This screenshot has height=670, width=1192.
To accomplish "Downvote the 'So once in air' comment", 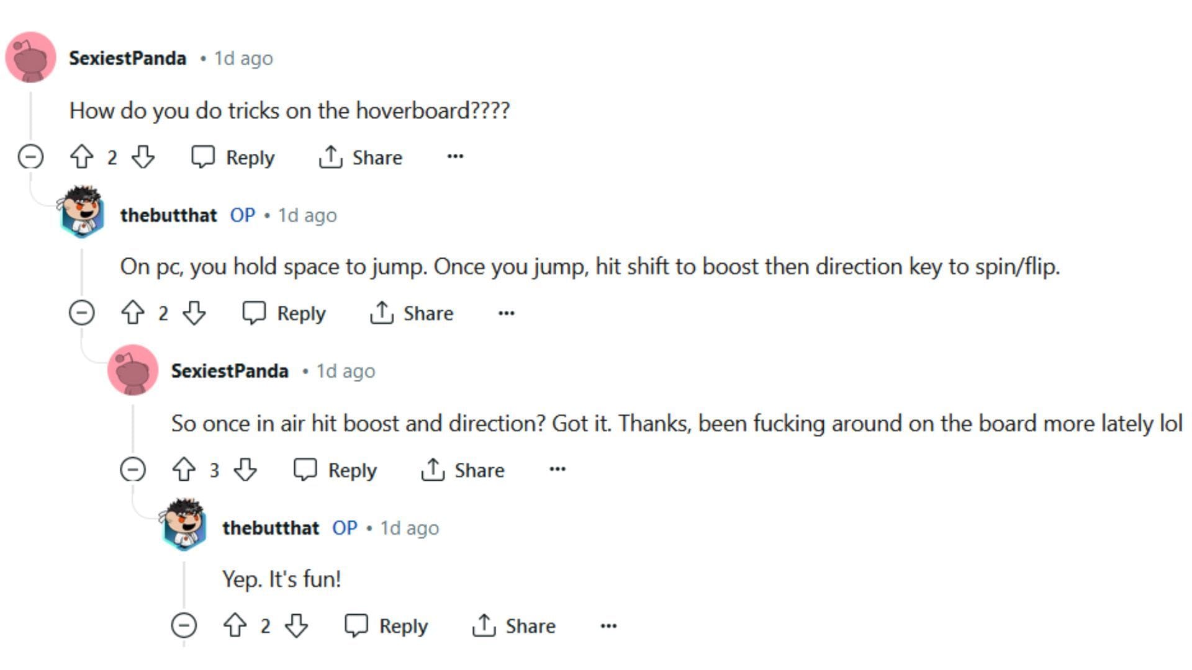I will (x=245, y=470).
